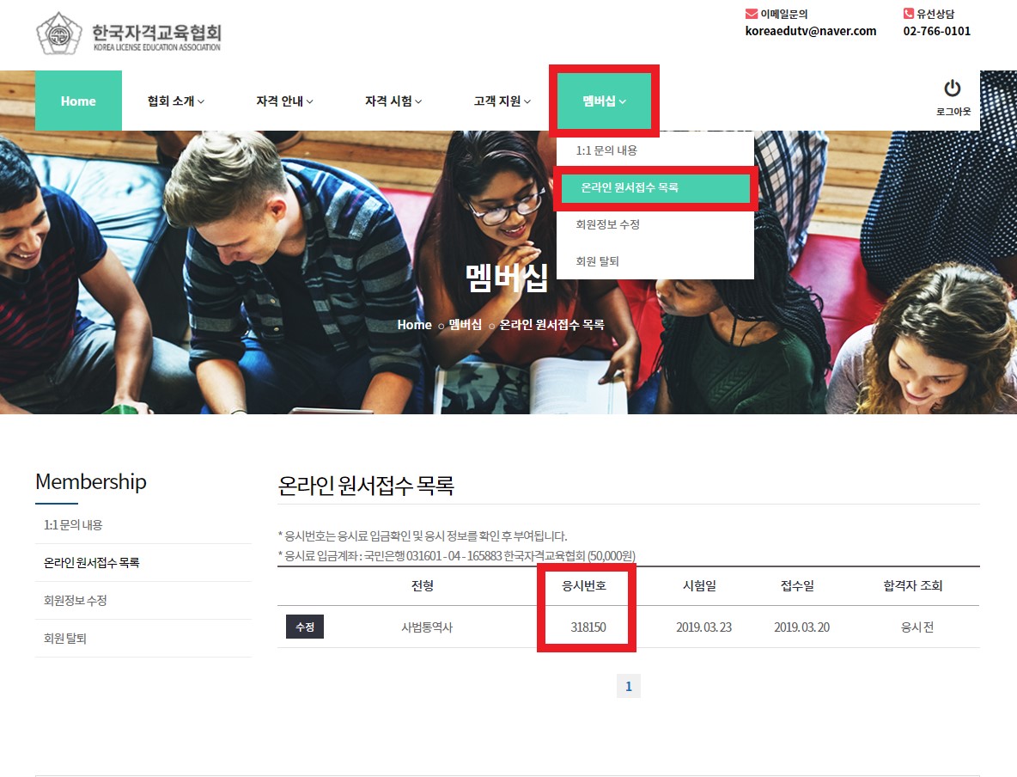Expand the 자격 시험 dropdown menu
1017x777 pixels.
pyautogui.click(x=393, y=101)
